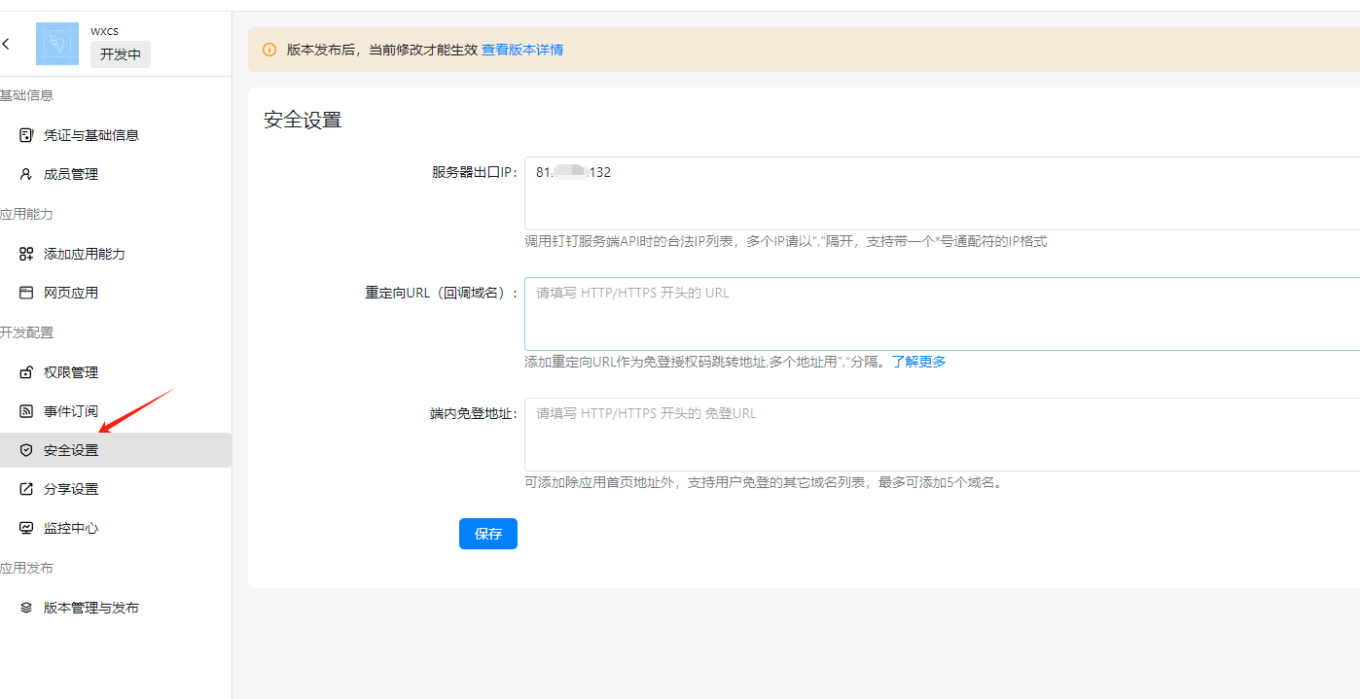Click the 添加应用能力 grid icon

26,254
